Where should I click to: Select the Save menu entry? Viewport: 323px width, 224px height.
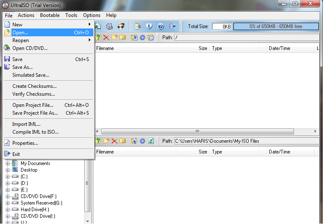pos(48,59)
